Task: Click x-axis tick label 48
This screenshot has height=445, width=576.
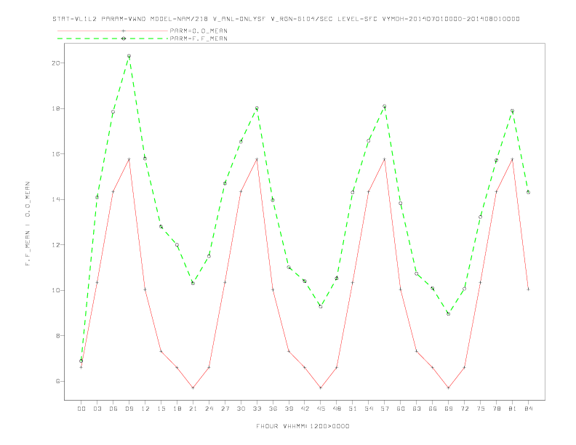Action: (x=337, y=409)
